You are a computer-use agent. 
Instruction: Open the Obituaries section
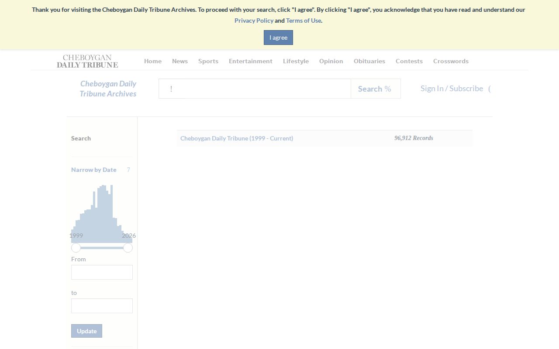[x=369, y=61]
